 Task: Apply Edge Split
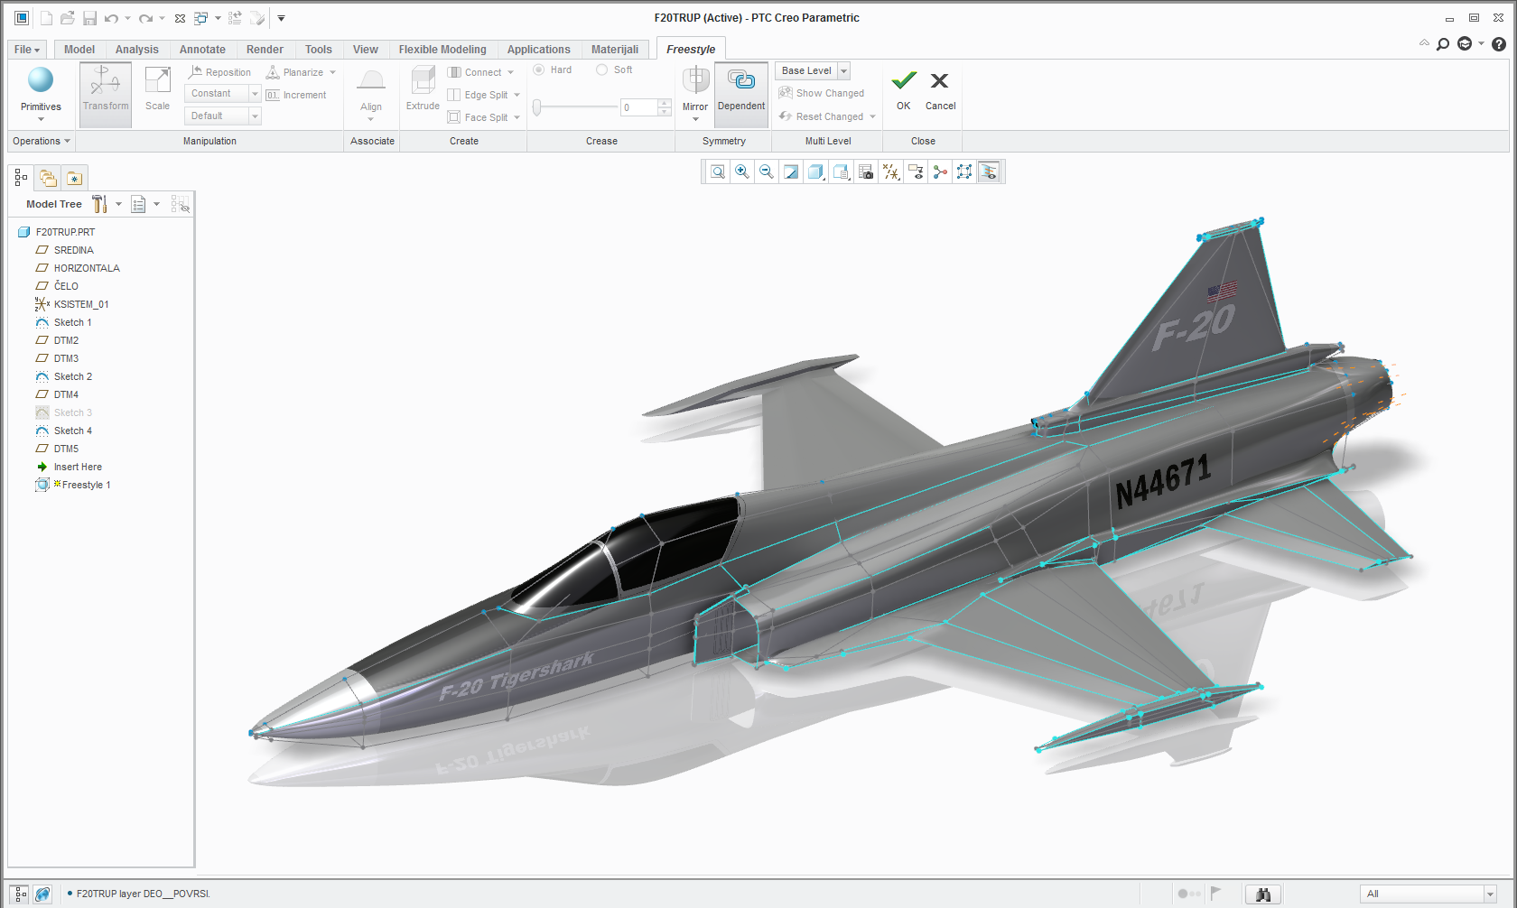tap(478, 95)
